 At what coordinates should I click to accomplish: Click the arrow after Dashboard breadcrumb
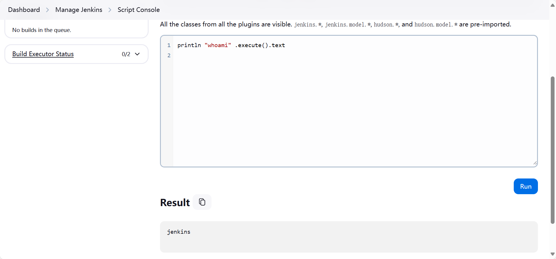click(x=47, y=10)
